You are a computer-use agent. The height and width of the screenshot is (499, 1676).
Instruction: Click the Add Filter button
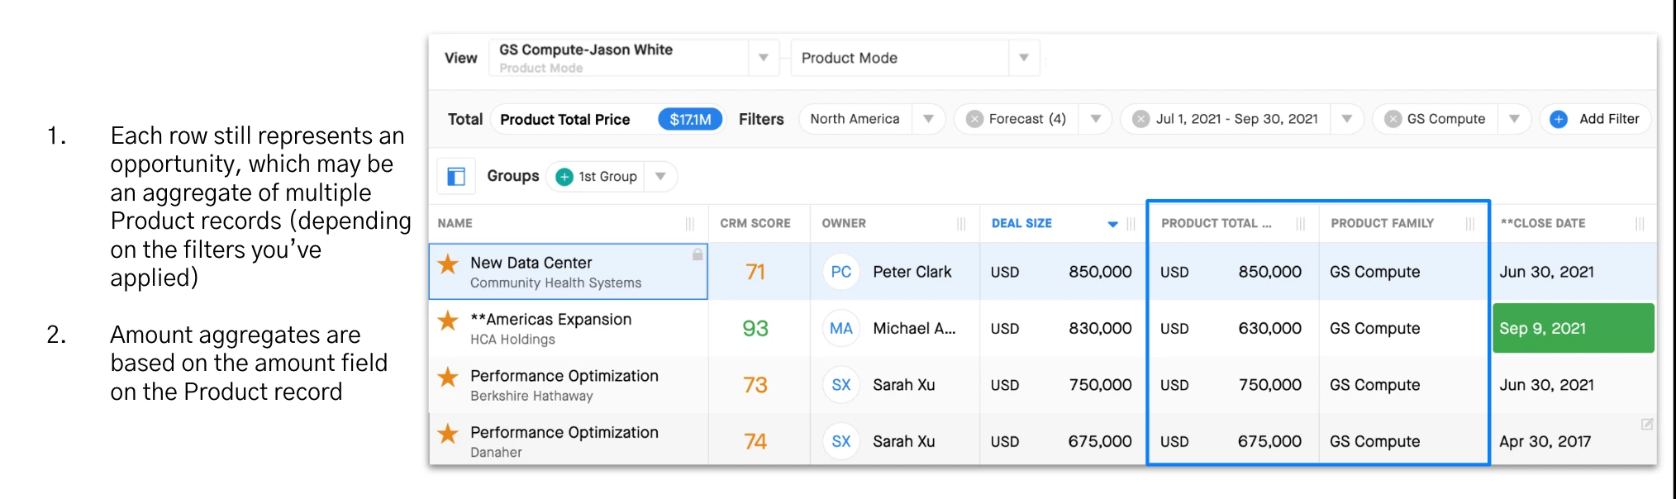1608,119
